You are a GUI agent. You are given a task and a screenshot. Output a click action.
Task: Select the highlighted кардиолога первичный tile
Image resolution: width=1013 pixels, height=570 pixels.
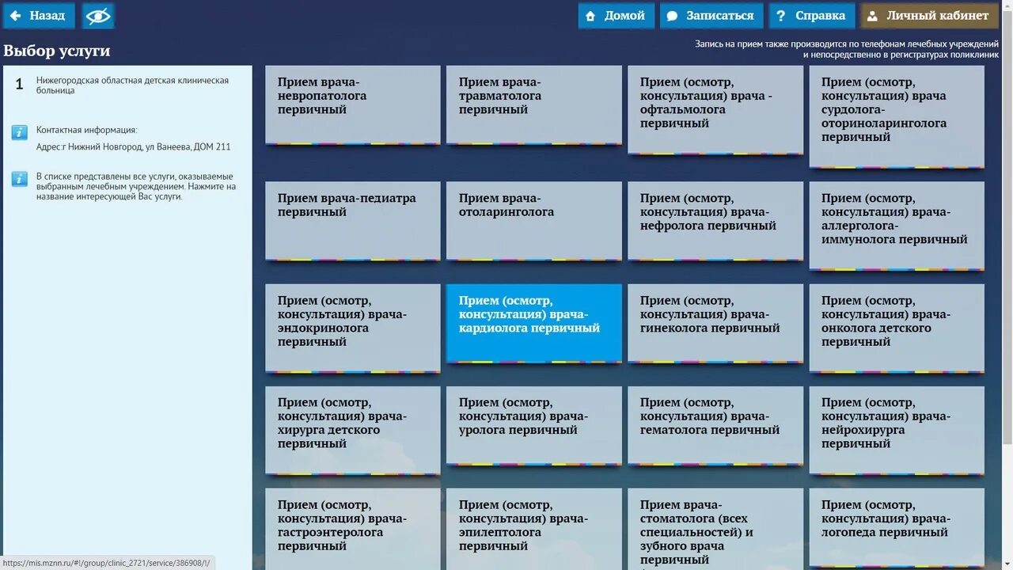pos(534,324)
